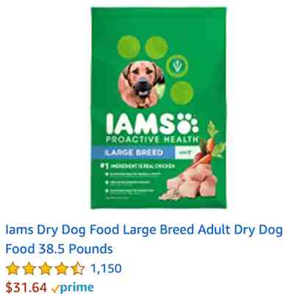
Task: Select the fourth gold rating star
Action: pos(62,269)
